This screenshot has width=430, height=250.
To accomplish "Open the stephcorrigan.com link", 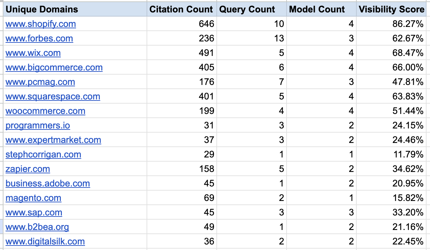I will [x=43, y=154].
